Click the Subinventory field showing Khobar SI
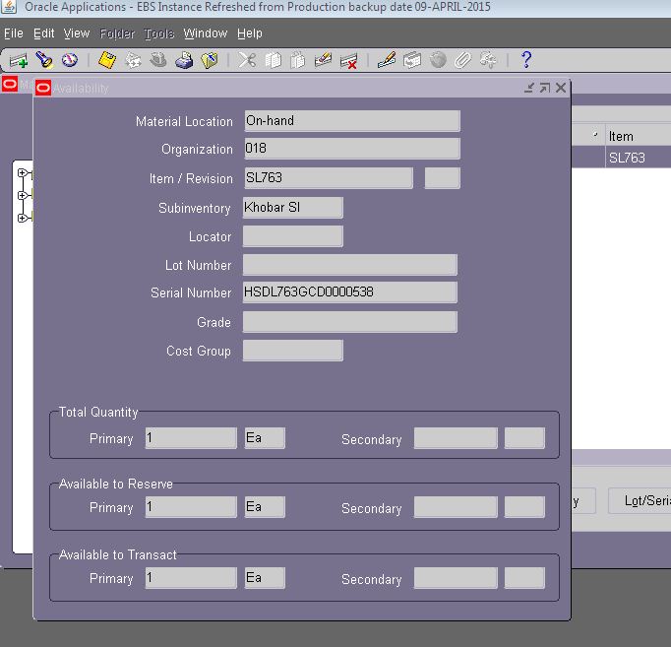Screen dimensions: 671x647 293,207
